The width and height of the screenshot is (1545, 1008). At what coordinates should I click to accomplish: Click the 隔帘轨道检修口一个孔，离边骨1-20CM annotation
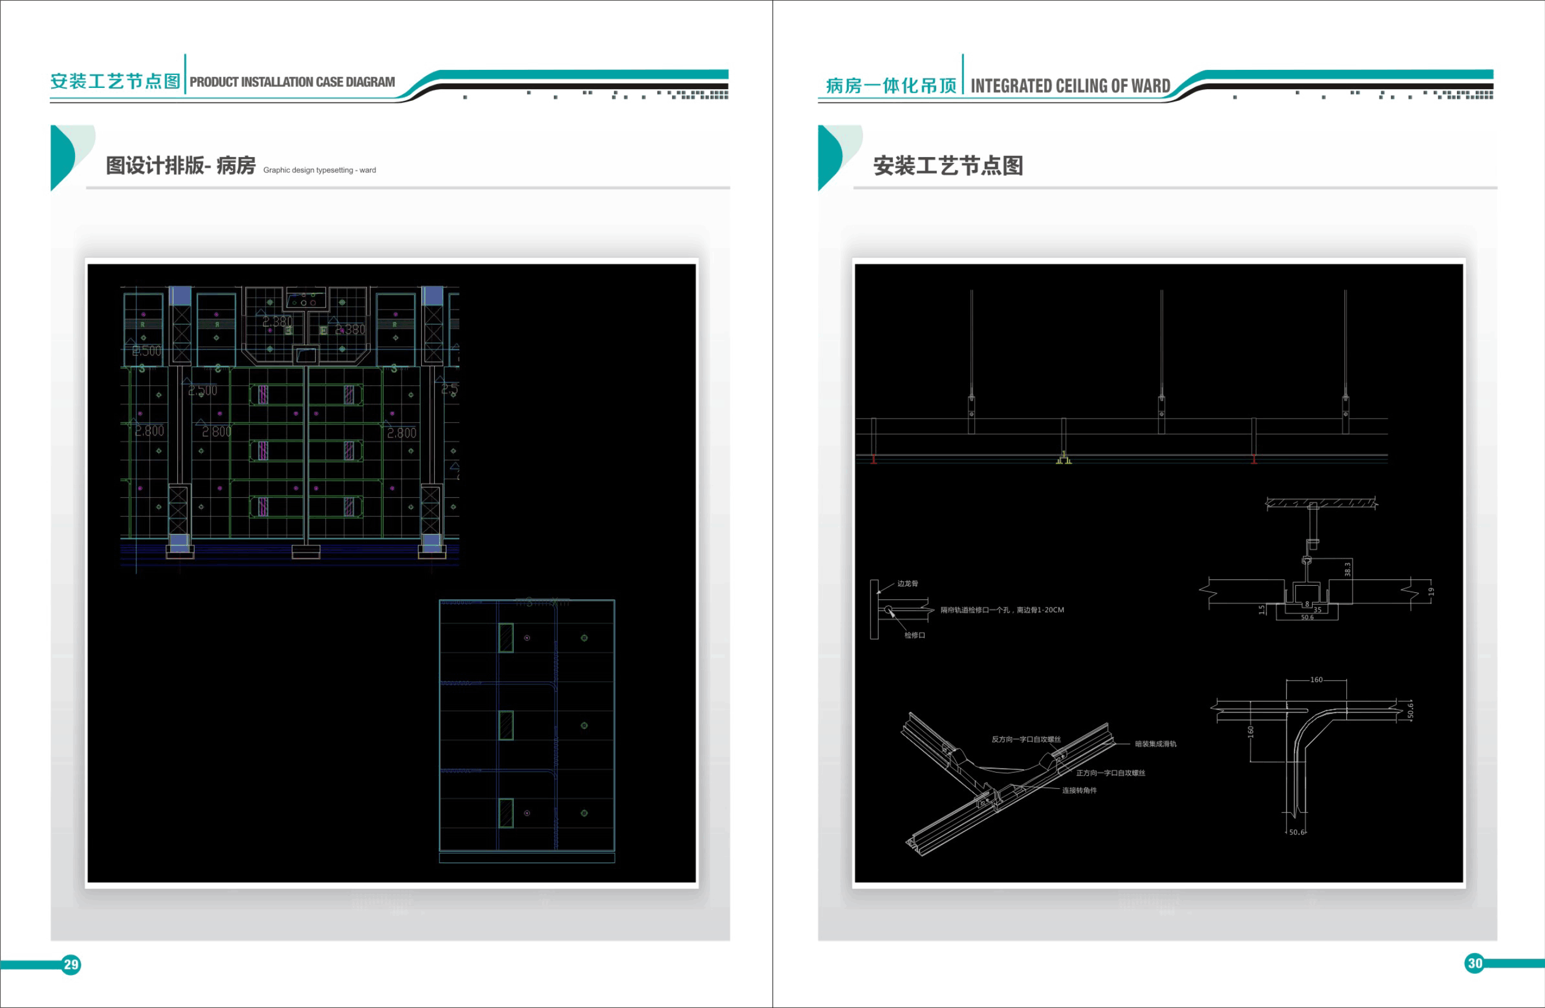point(1002,610)
